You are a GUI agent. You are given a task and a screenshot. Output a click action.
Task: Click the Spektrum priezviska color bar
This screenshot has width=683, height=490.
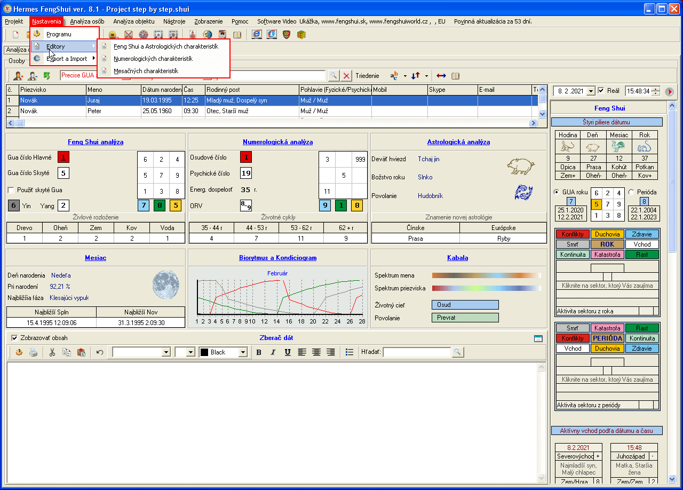pyautogui.click(x=487, y=288)
